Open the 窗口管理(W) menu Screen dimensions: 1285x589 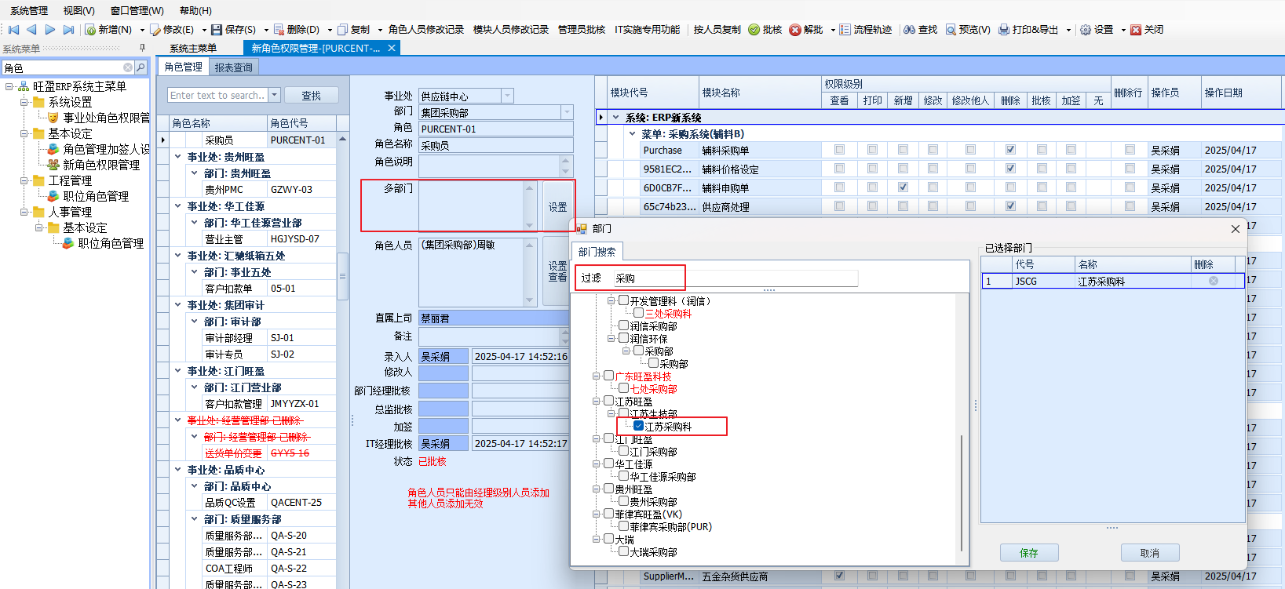pyautogui.click(x=137, y=10)
